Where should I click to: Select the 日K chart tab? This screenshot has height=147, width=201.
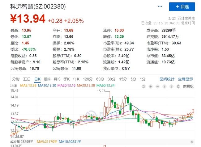37,79
